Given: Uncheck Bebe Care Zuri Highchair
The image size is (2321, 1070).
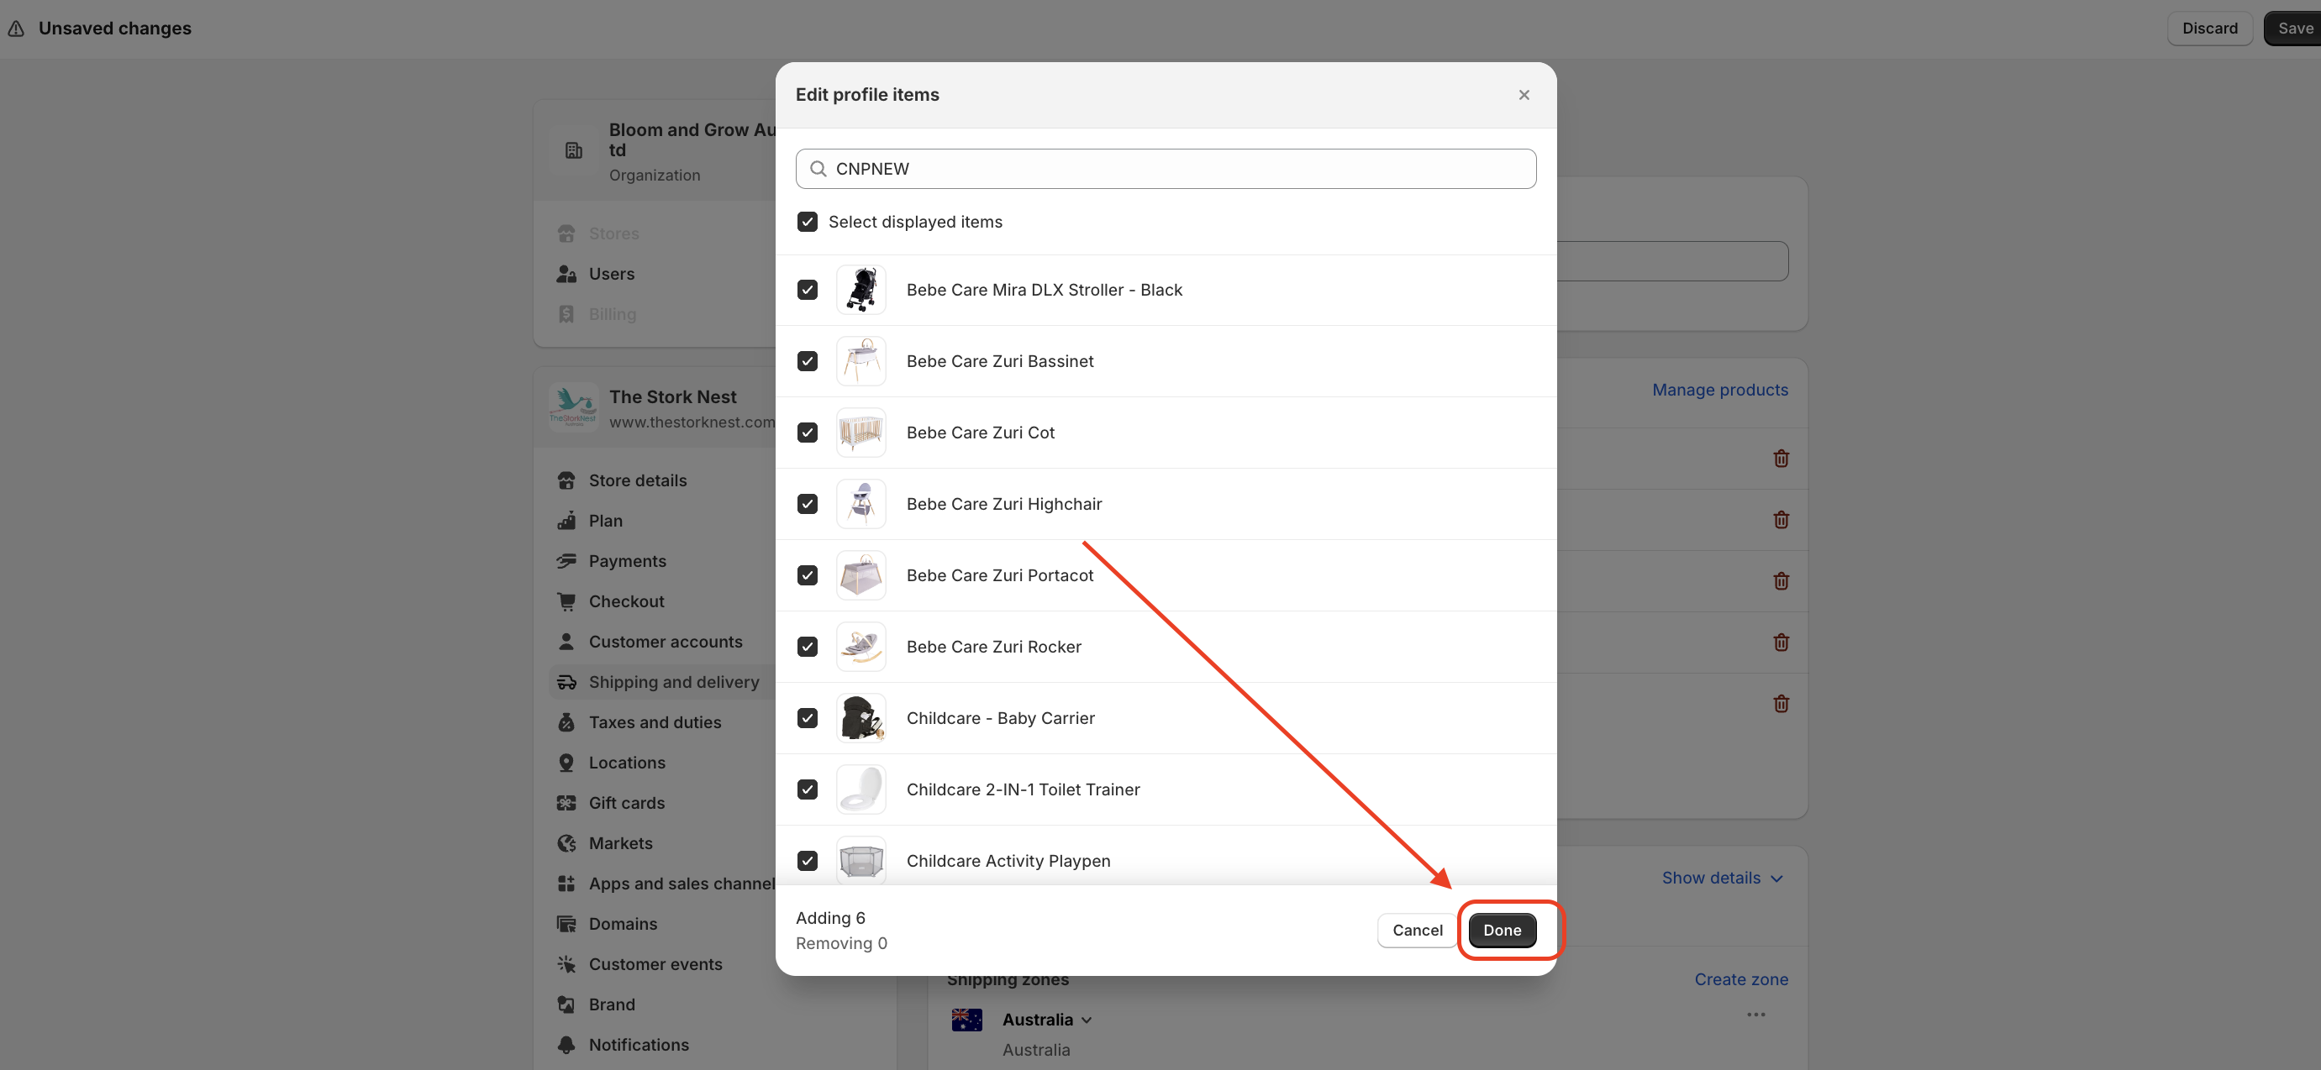Looking at the screenshot, I should tap(808, 503).
